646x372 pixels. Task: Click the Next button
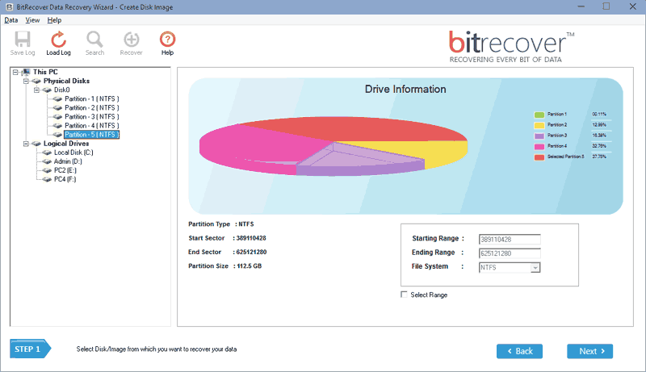590,352
